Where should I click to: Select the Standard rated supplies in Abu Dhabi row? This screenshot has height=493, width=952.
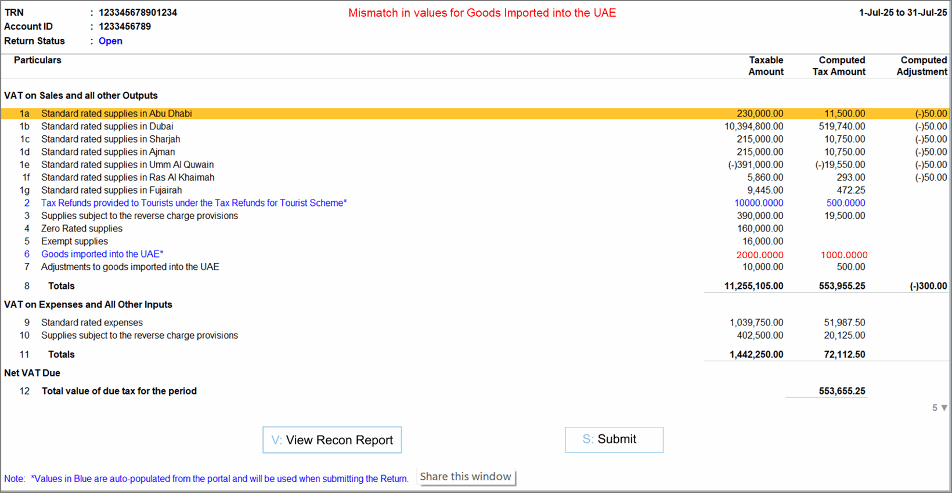pyautogui.click(x=116, y=114)
